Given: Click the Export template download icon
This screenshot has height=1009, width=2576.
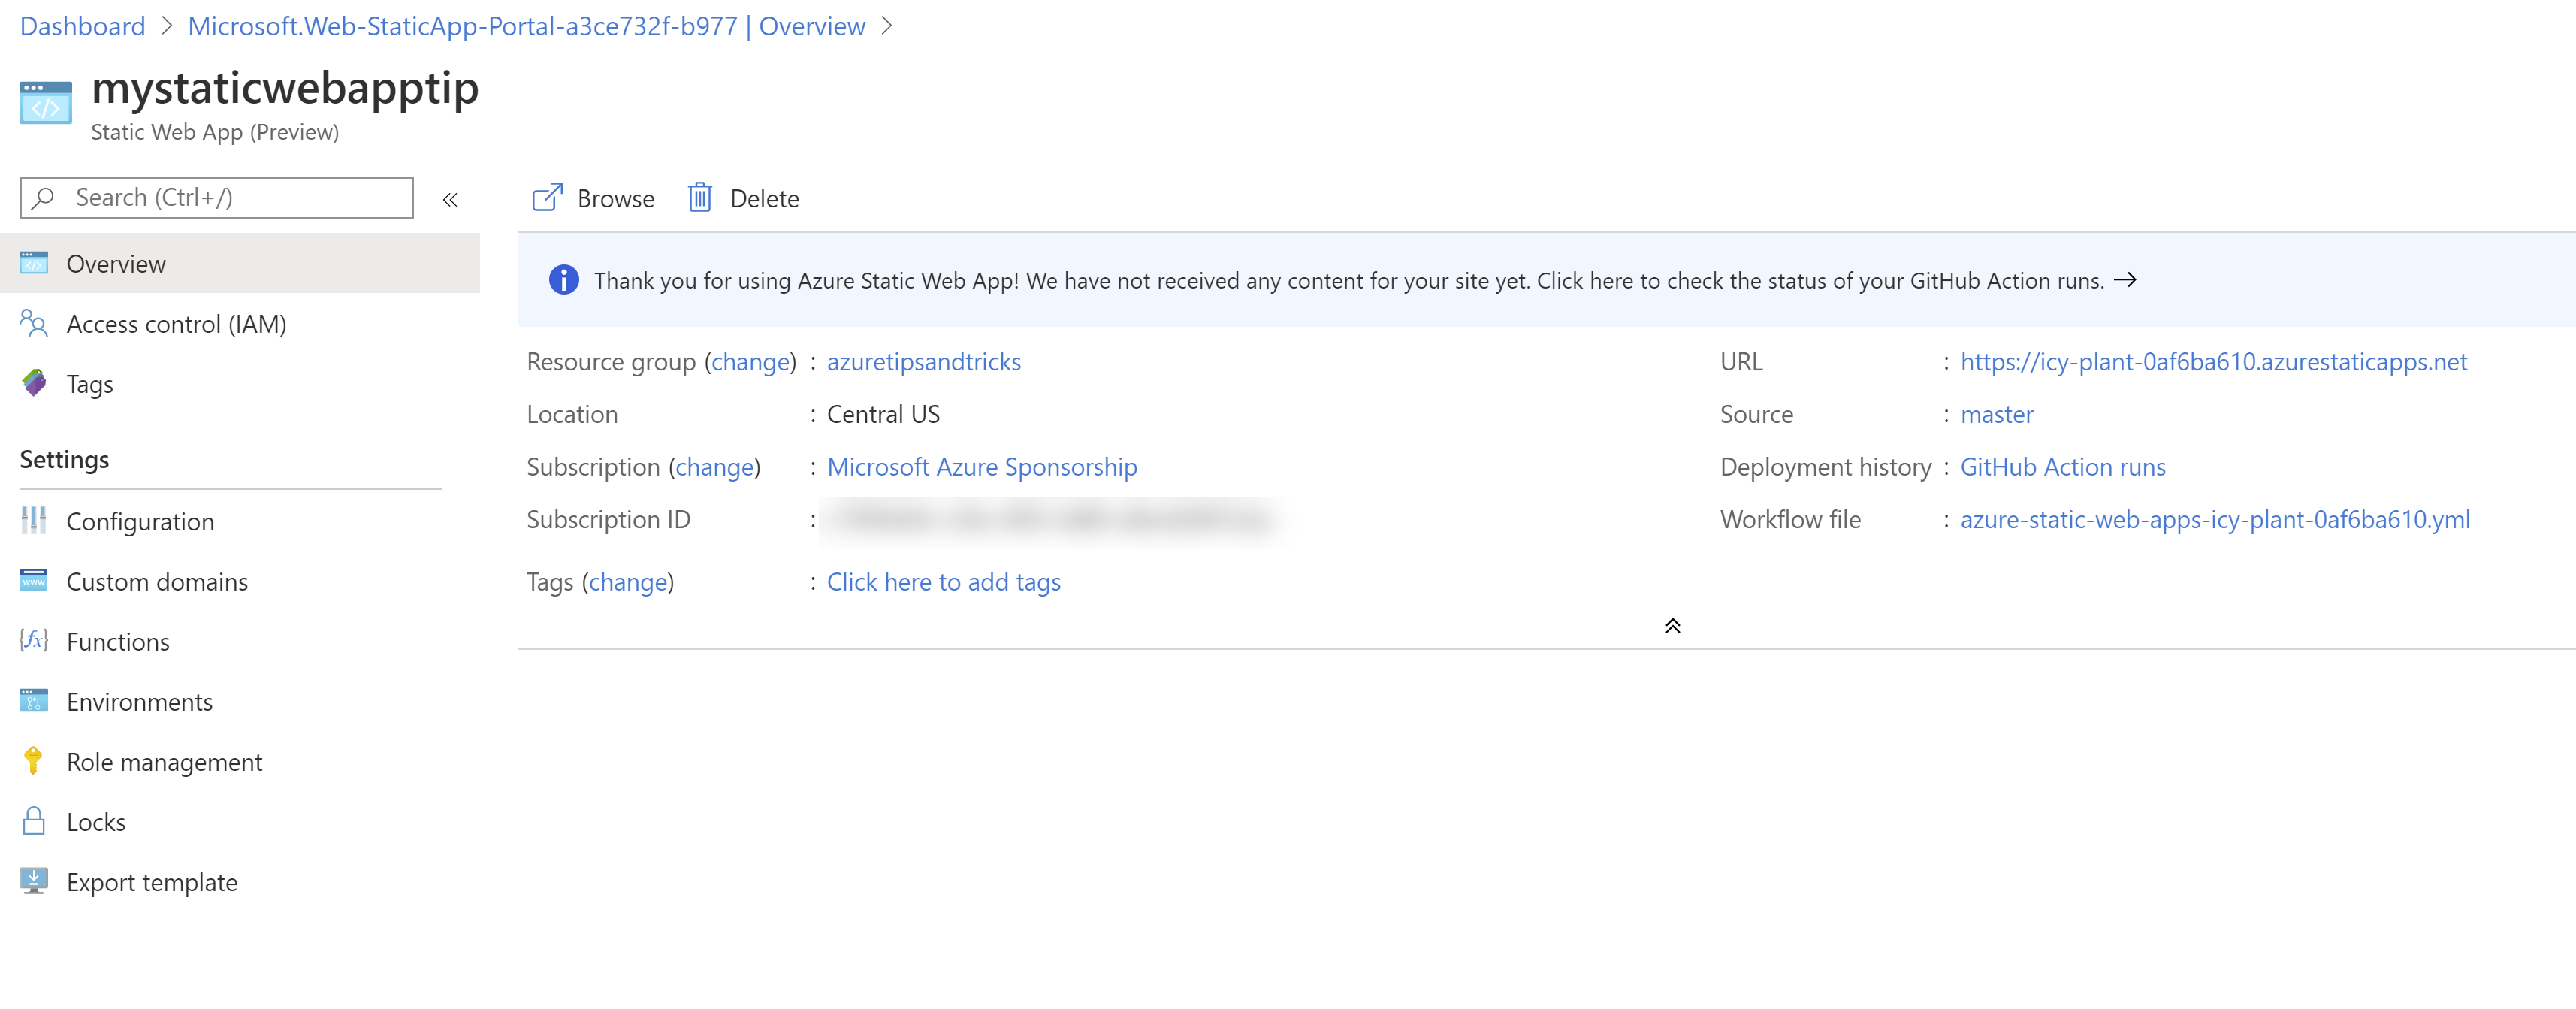Looking at the screenshot, I should (34, 881).
